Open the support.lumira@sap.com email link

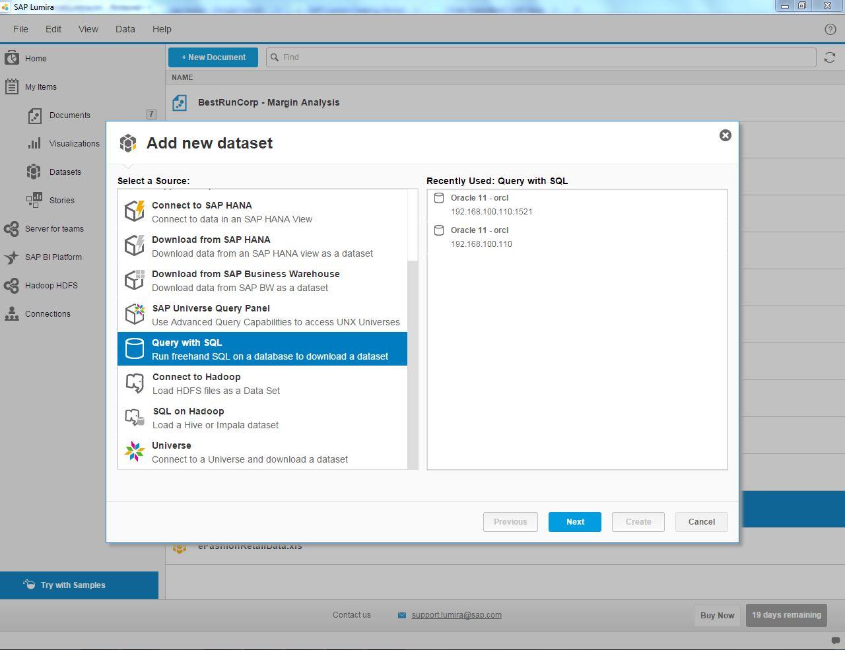456,615
